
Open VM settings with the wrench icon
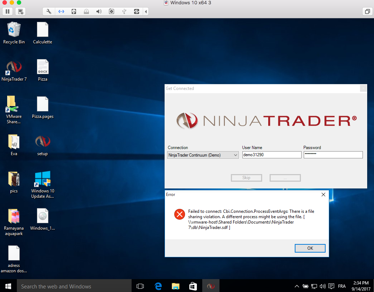(x=49, y=11)
